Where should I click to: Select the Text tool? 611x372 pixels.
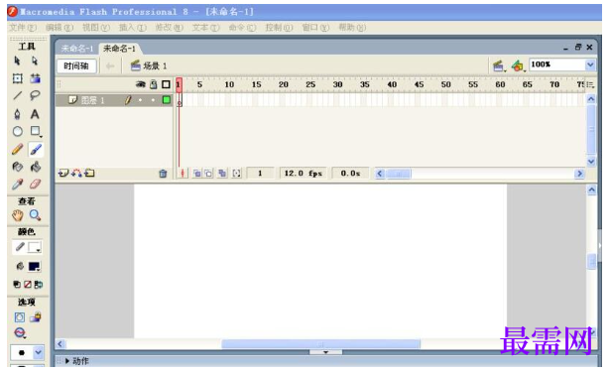pos(35,114)
